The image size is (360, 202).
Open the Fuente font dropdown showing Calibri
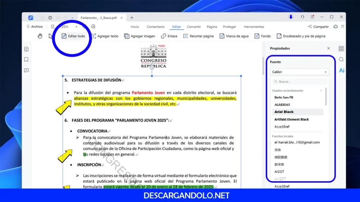(299, 72)
